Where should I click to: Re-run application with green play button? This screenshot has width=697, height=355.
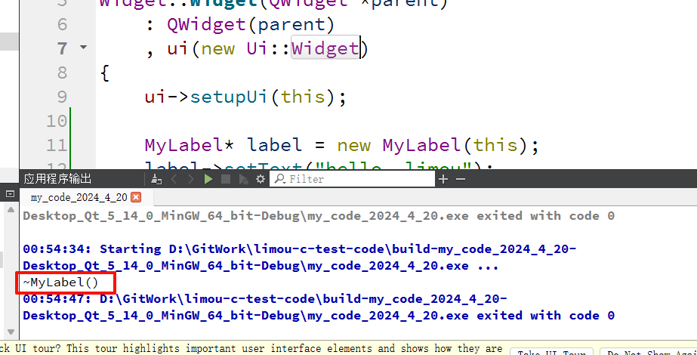209,179
